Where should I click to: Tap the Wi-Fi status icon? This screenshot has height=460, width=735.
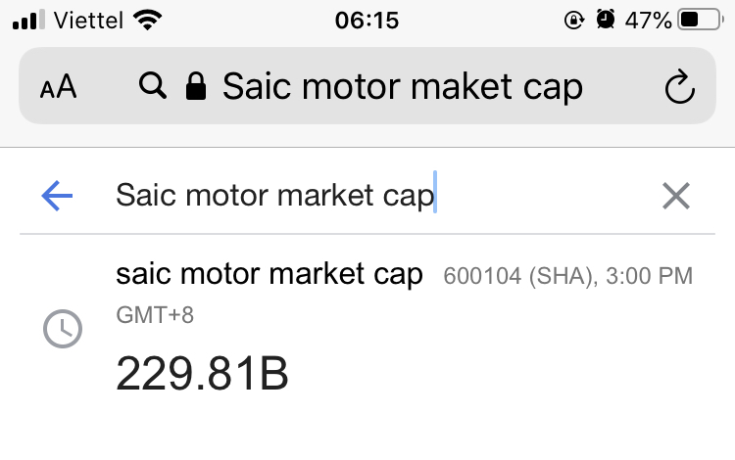point(147,21)
